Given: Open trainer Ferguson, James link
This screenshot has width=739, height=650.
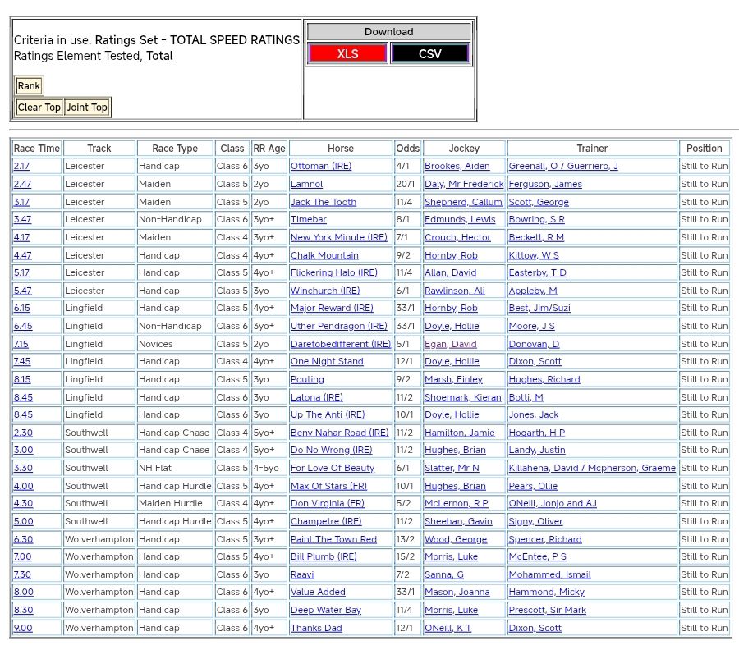Looking at the screenshot, I should coord(545,184).
